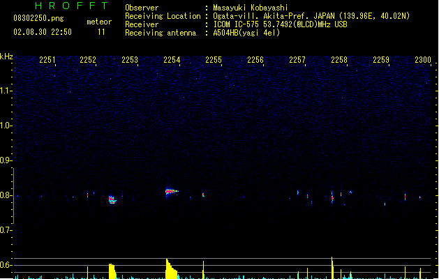Image resolution: width=439 pixels, height=279 pixels.
Task: Click the green HROFFT title
Action: (72, 6)
